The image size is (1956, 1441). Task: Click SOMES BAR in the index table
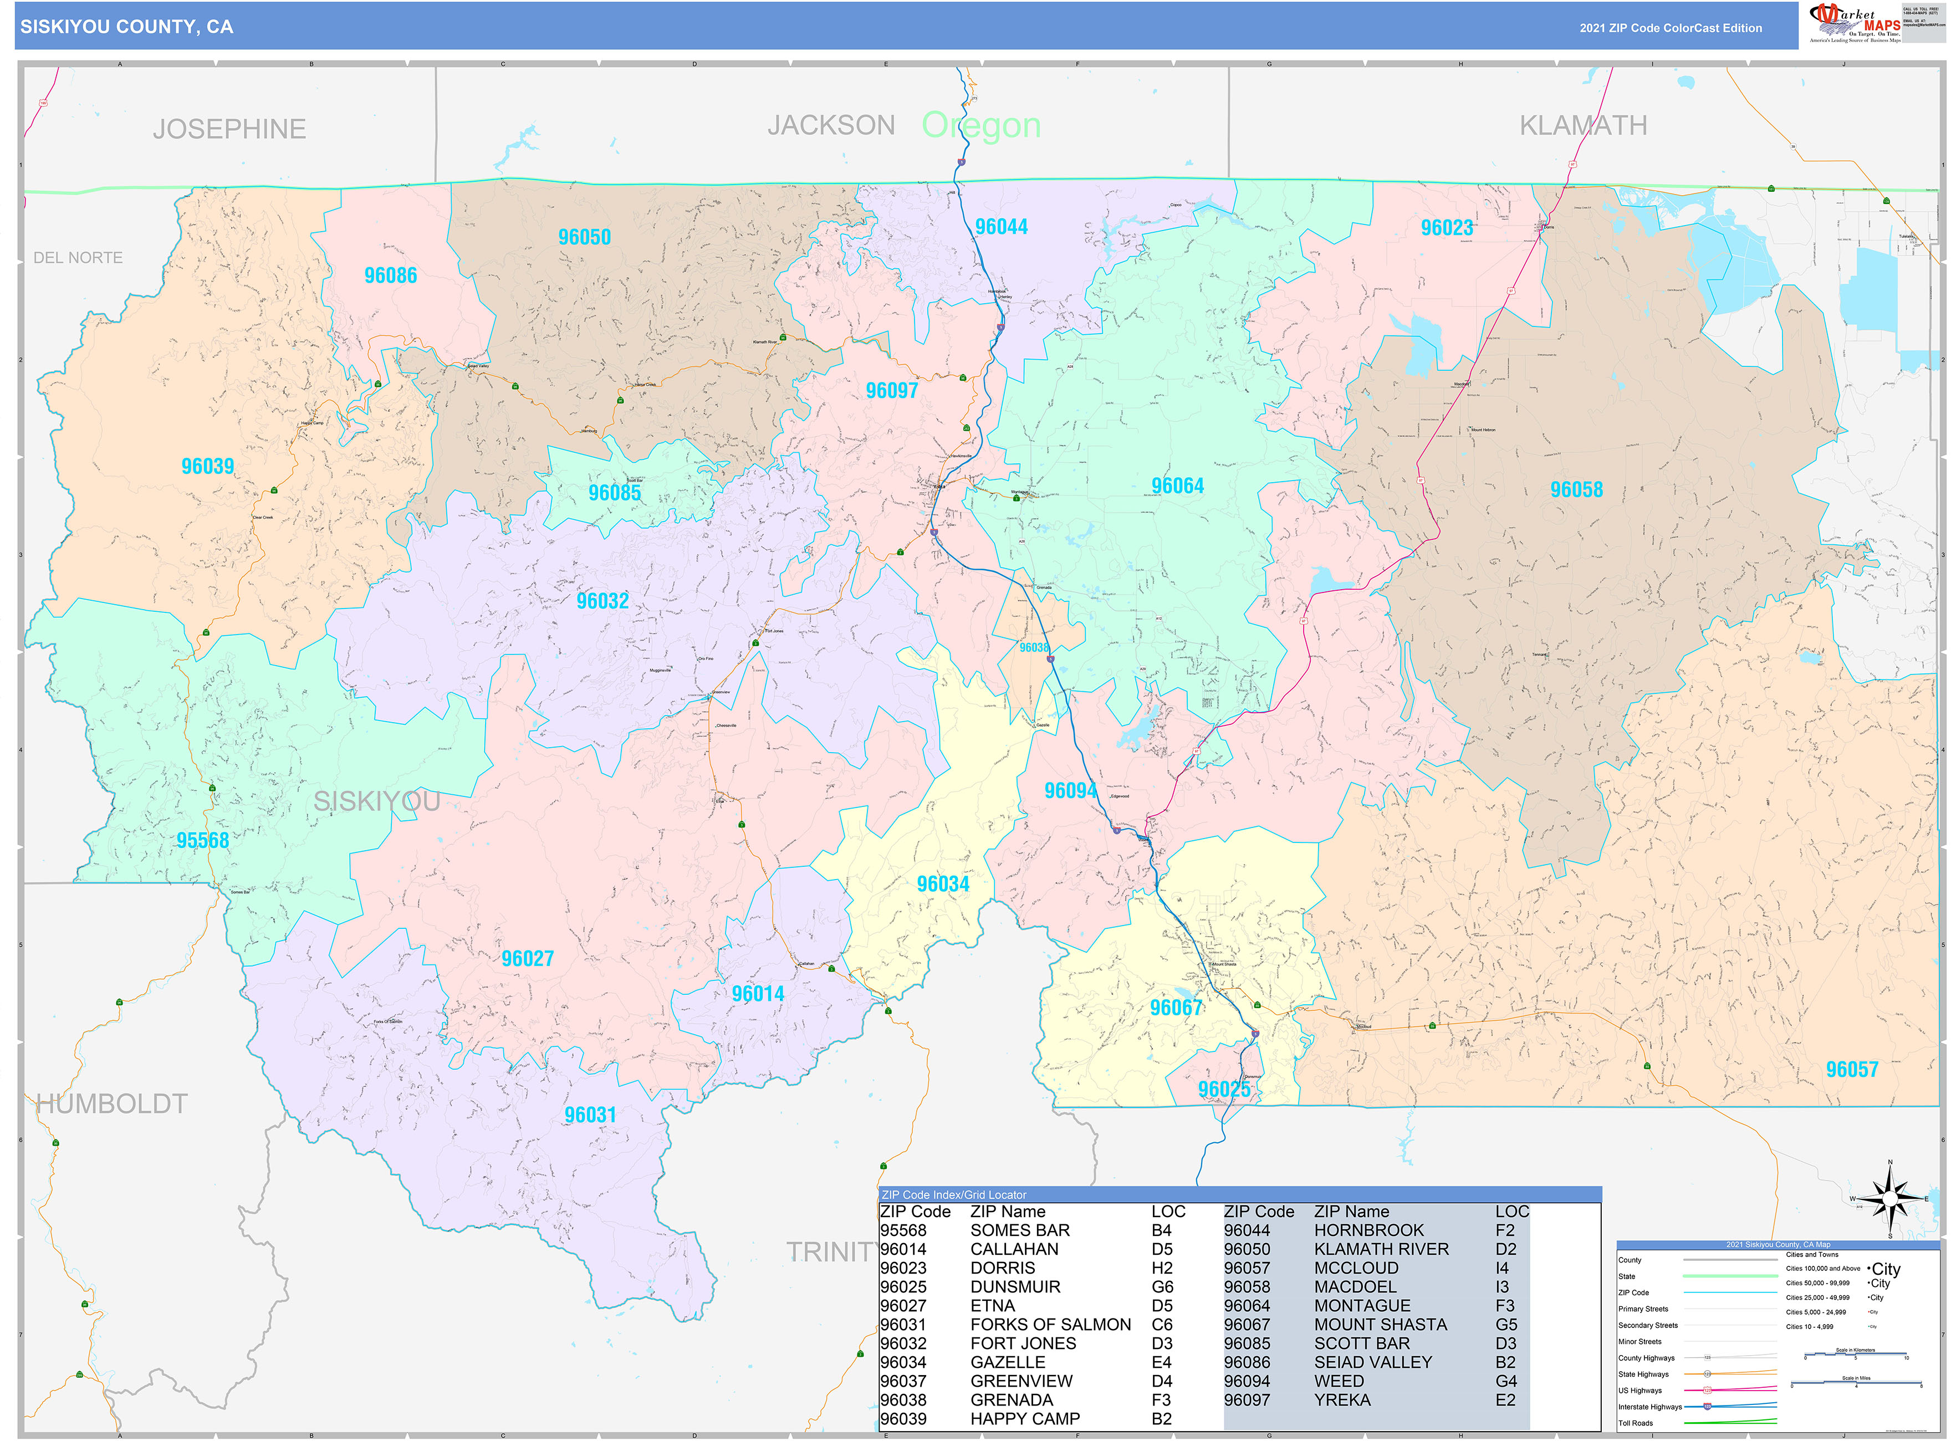(x=1020, y=1230)
